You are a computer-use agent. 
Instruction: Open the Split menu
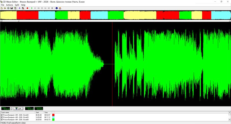click(17, 5)
